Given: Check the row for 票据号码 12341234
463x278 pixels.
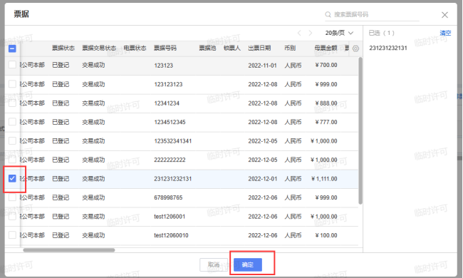Looking at the screenshot, I should tap(12, 103).
